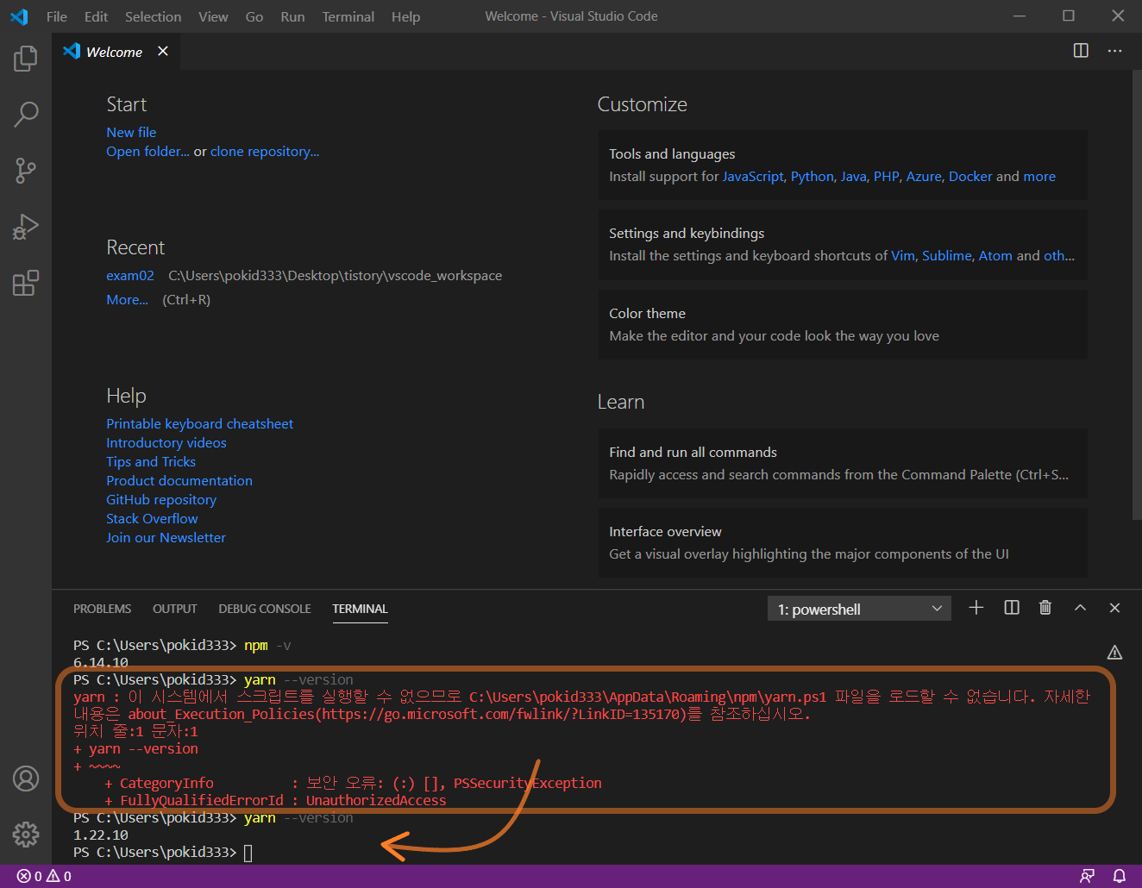
Task: Install Vim keybindings link
Action: 902,255
